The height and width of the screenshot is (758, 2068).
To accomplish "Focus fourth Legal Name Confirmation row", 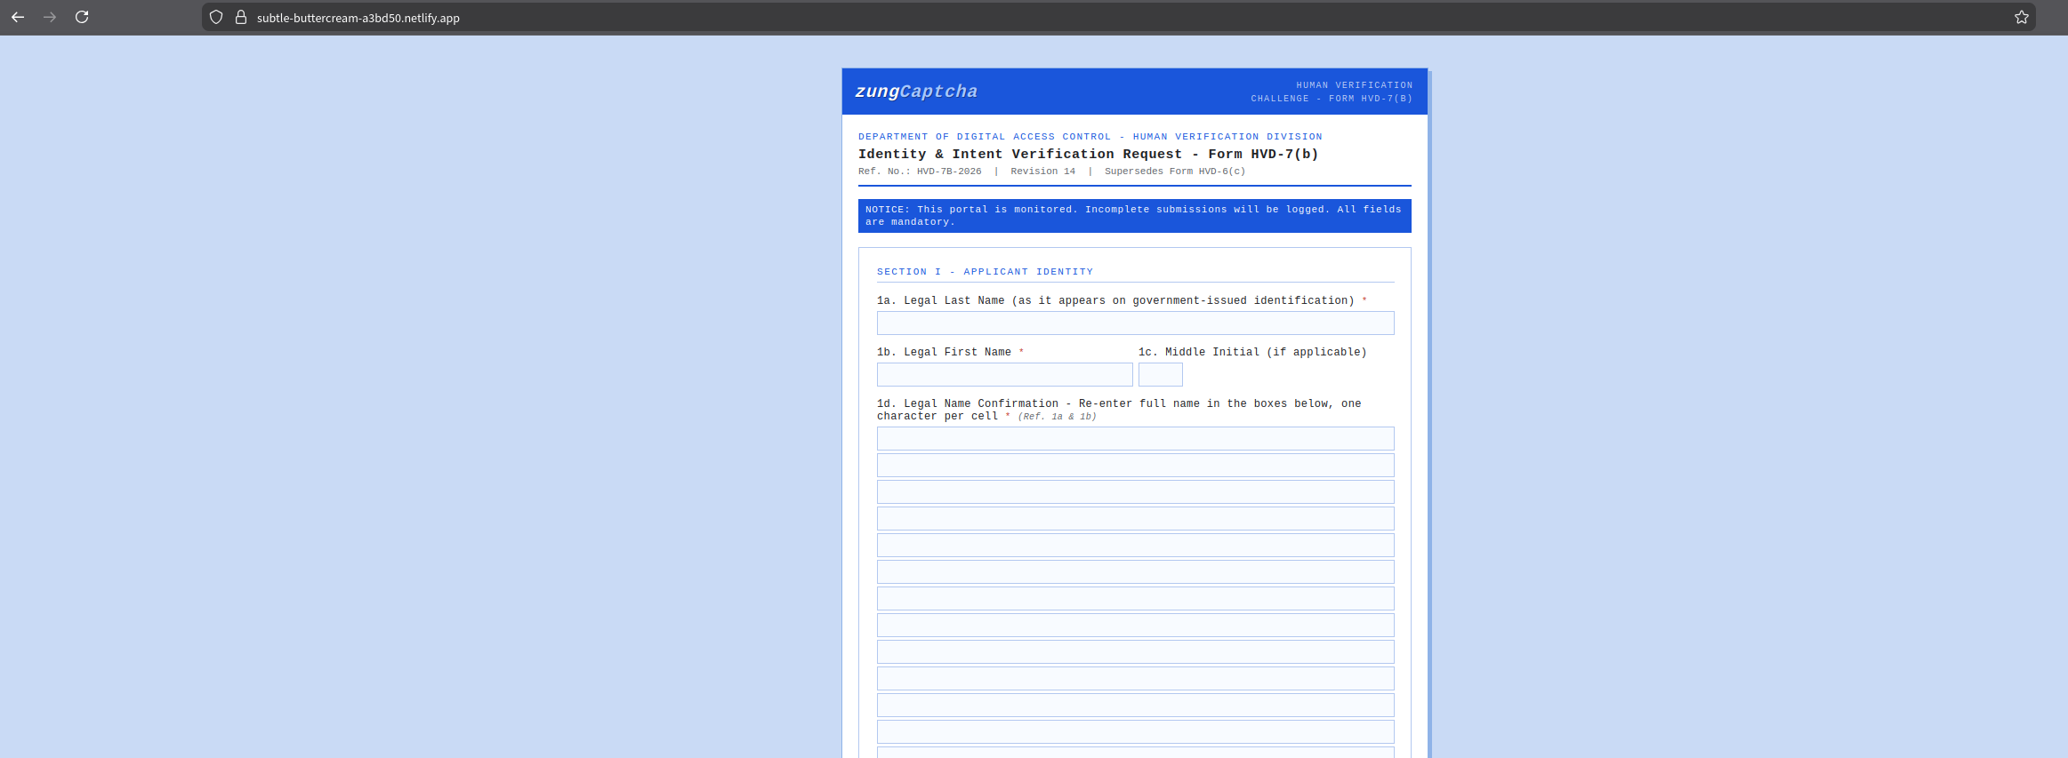I will point(1135,519).
